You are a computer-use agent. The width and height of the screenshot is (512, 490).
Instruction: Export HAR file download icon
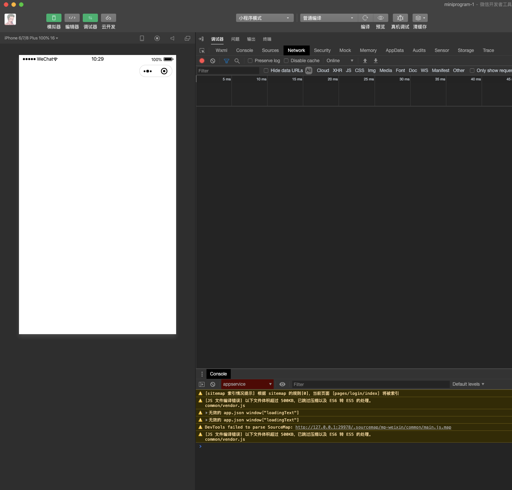[x=376, y=61]
